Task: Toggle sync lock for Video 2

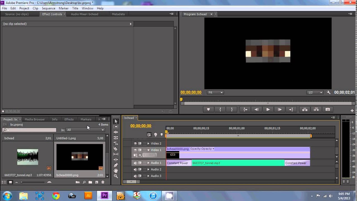Action: click(140, 143)
